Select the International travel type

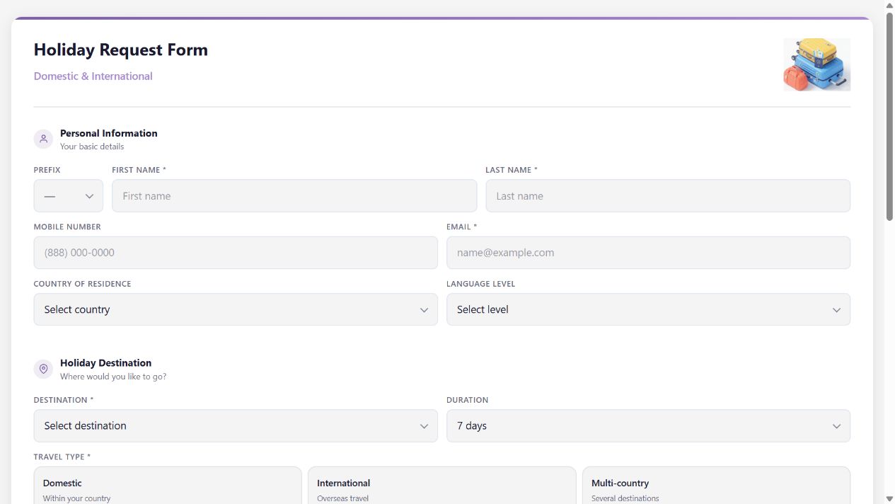pyautogui.click(x=442, y=486)
